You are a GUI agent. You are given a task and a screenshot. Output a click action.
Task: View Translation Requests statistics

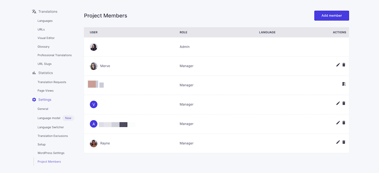(x=52, y=82)
